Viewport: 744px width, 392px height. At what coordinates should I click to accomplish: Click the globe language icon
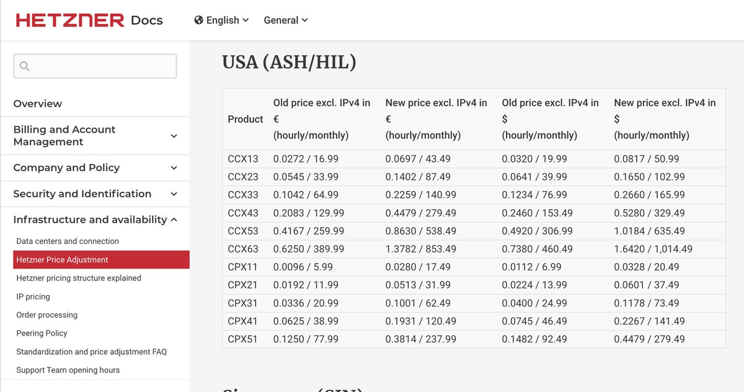[x=199, y=20]
